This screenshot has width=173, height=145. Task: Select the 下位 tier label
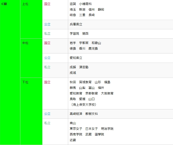[x=25, y=82]
